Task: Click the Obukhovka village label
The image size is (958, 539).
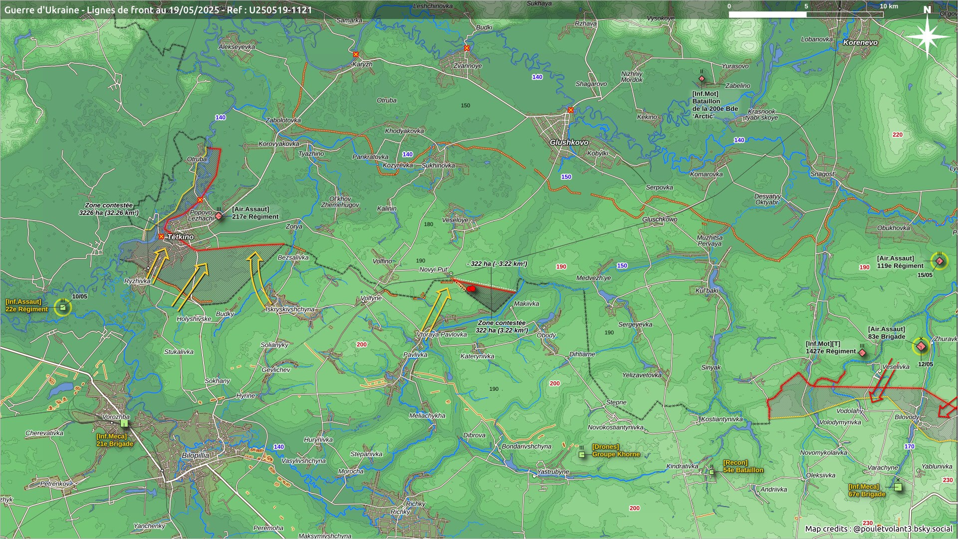Action: [894, 228]
